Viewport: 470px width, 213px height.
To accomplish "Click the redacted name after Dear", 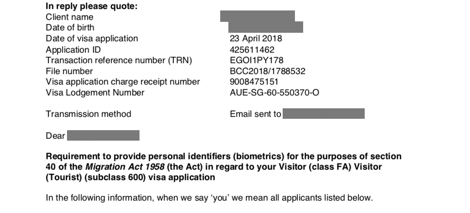I will [103, 135].
